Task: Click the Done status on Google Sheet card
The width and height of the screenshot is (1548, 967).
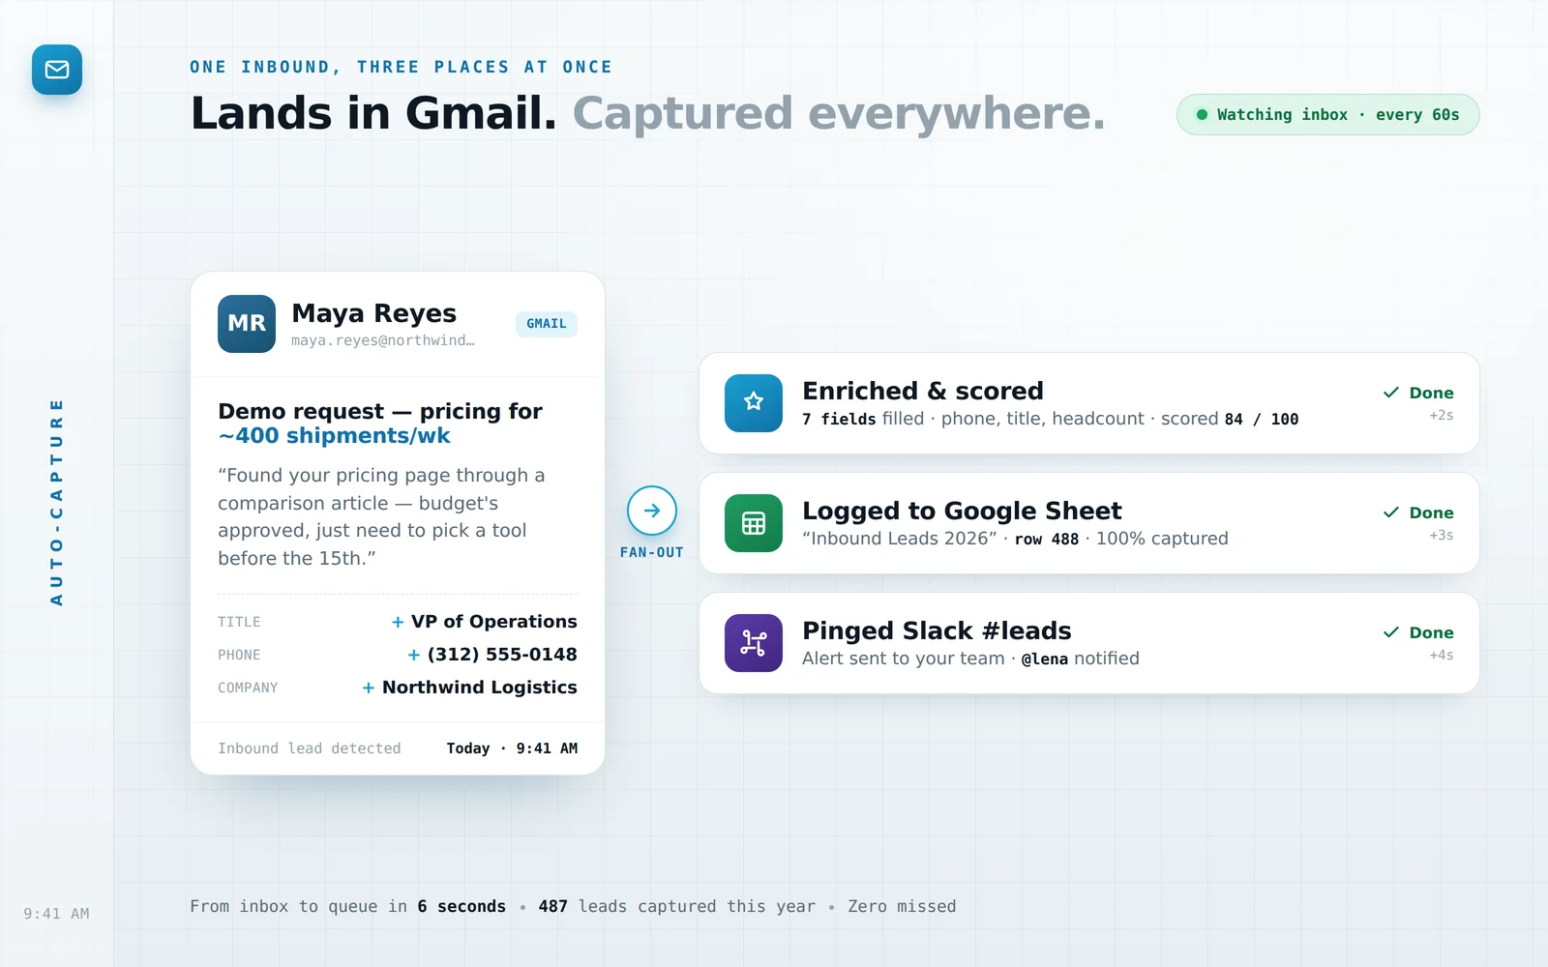Action: coord(1432,513)
